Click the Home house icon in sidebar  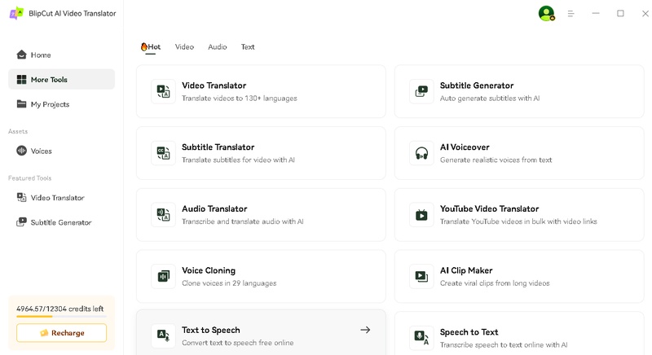tap(22, 55)
